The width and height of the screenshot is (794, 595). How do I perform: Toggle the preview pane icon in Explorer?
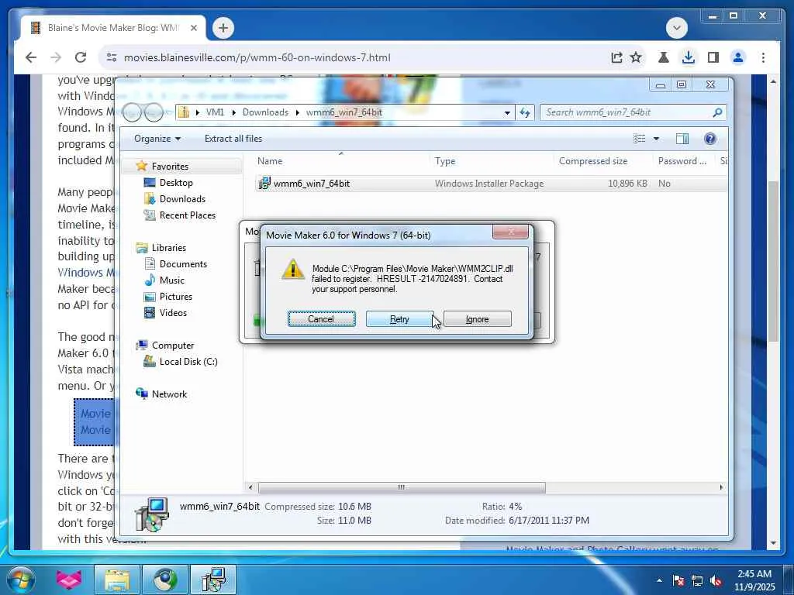[682, 139]
